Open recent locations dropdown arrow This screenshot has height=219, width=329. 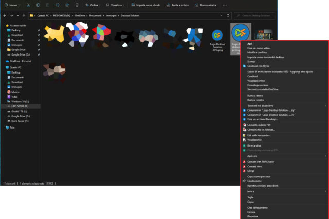click(17, 16)
